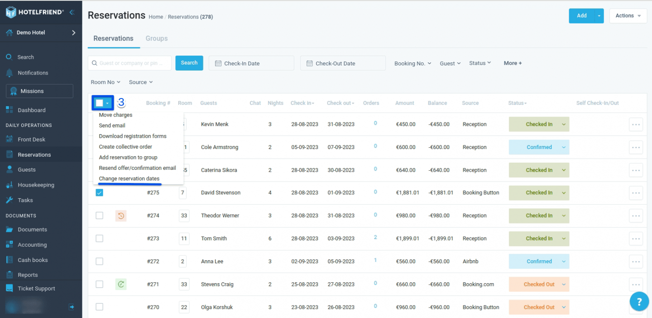
Task: Click the logout arrow icon
Action: click(x=72, y=307)
